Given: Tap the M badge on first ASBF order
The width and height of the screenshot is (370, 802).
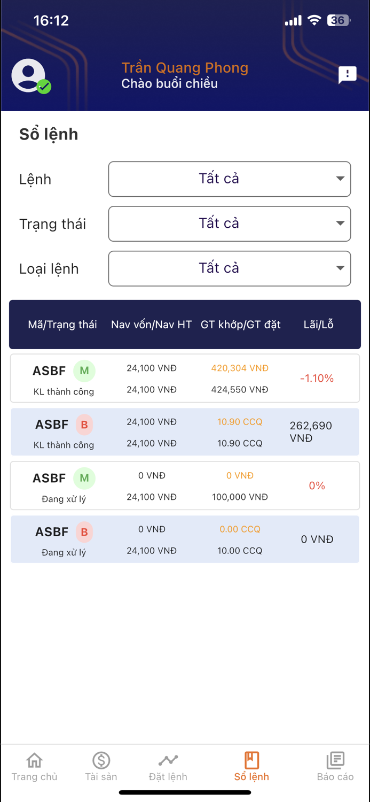Looking at the screenshot, I should pyautogui.click(x=84, y=371).
